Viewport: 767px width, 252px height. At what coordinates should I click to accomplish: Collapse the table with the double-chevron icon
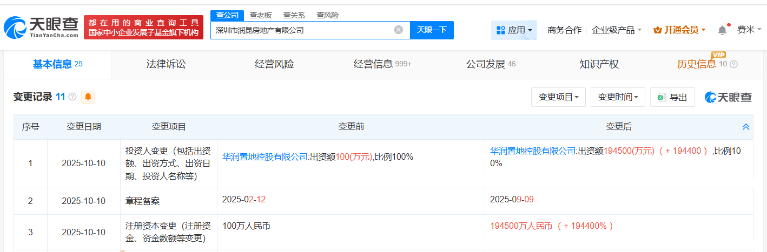(x=746, y=127)
